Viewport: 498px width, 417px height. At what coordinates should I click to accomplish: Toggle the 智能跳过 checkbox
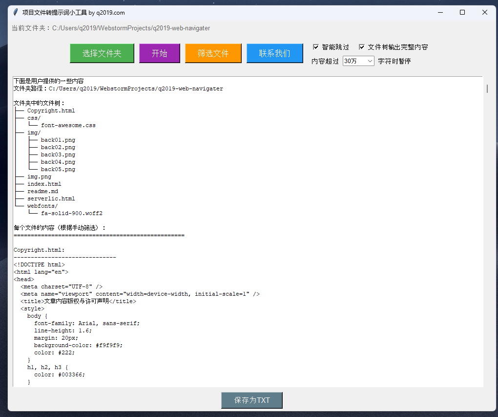(x=316, y=47)
